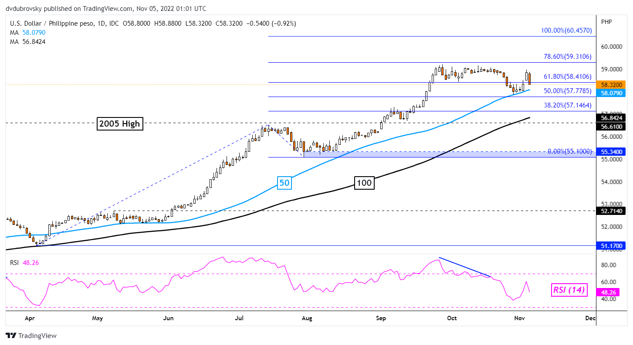Image resolution: width=633 pixels, height=345 pixels.
Task: Click the '2005 High' label box
Action: click(119, 124)
